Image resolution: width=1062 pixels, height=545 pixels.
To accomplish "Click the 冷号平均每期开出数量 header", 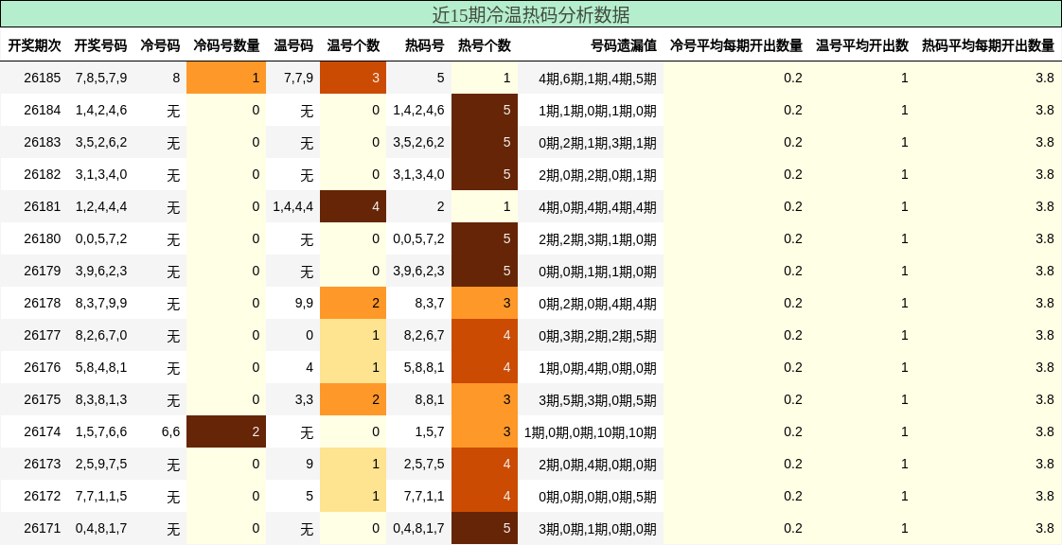I will (736, 45).
